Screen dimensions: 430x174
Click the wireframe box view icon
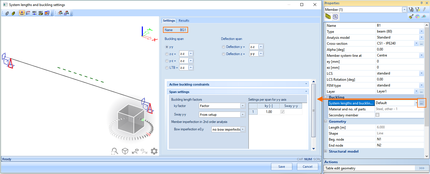(x=7, y=13)
